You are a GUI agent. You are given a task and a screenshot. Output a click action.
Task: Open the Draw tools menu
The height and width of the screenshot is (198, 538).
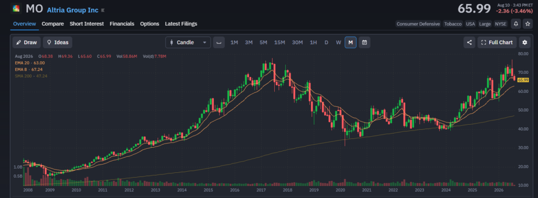[27, 42]
